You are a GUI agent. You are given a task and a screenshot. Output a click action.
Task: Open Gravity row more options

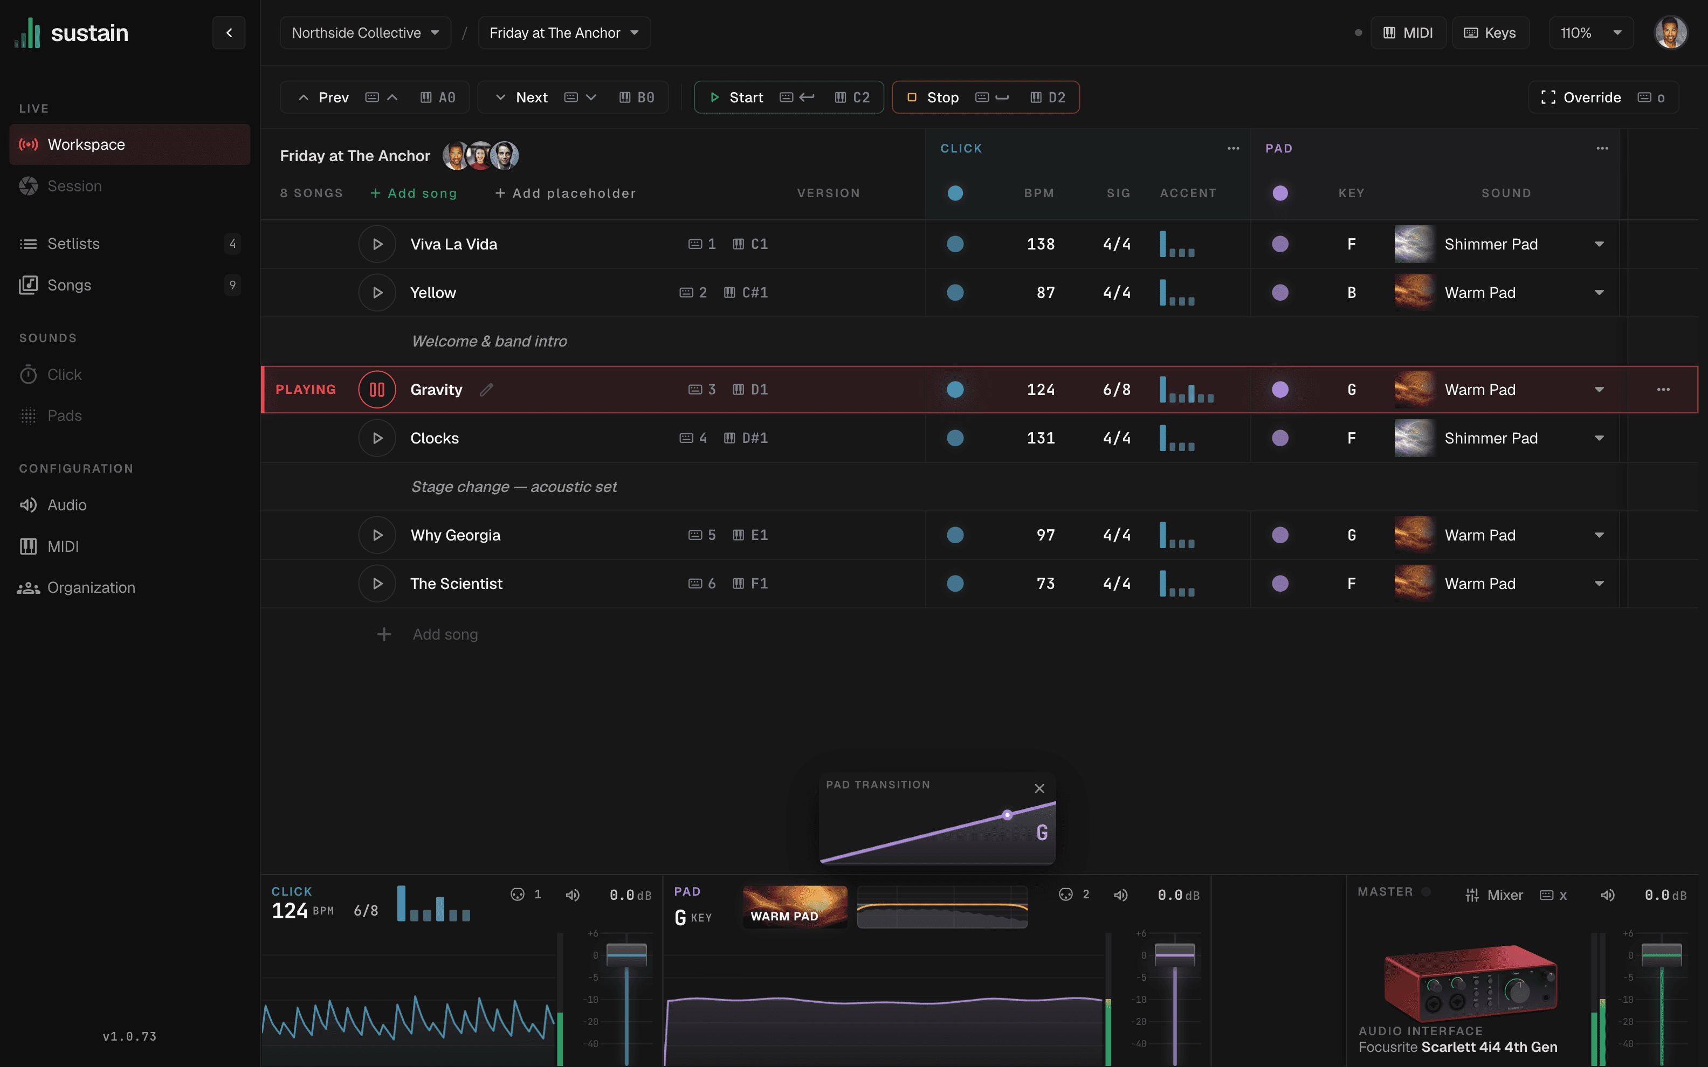coord(1664,390)
